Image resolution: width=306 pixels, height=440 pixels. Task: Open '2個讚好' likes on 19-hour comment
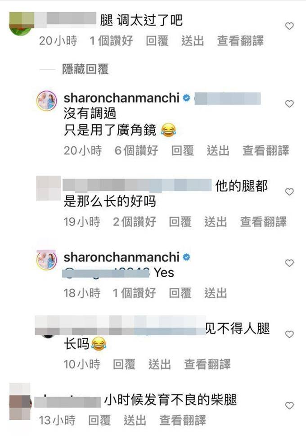coord(135,222)
